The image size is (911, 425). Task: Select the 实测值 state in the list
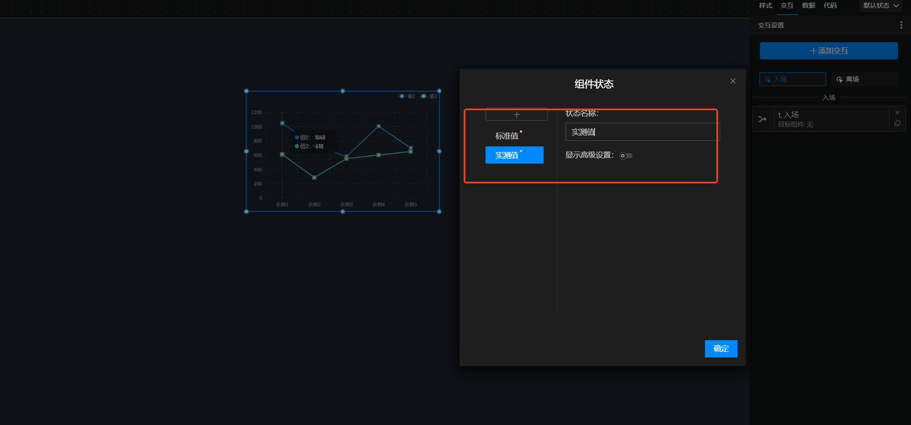514,155
